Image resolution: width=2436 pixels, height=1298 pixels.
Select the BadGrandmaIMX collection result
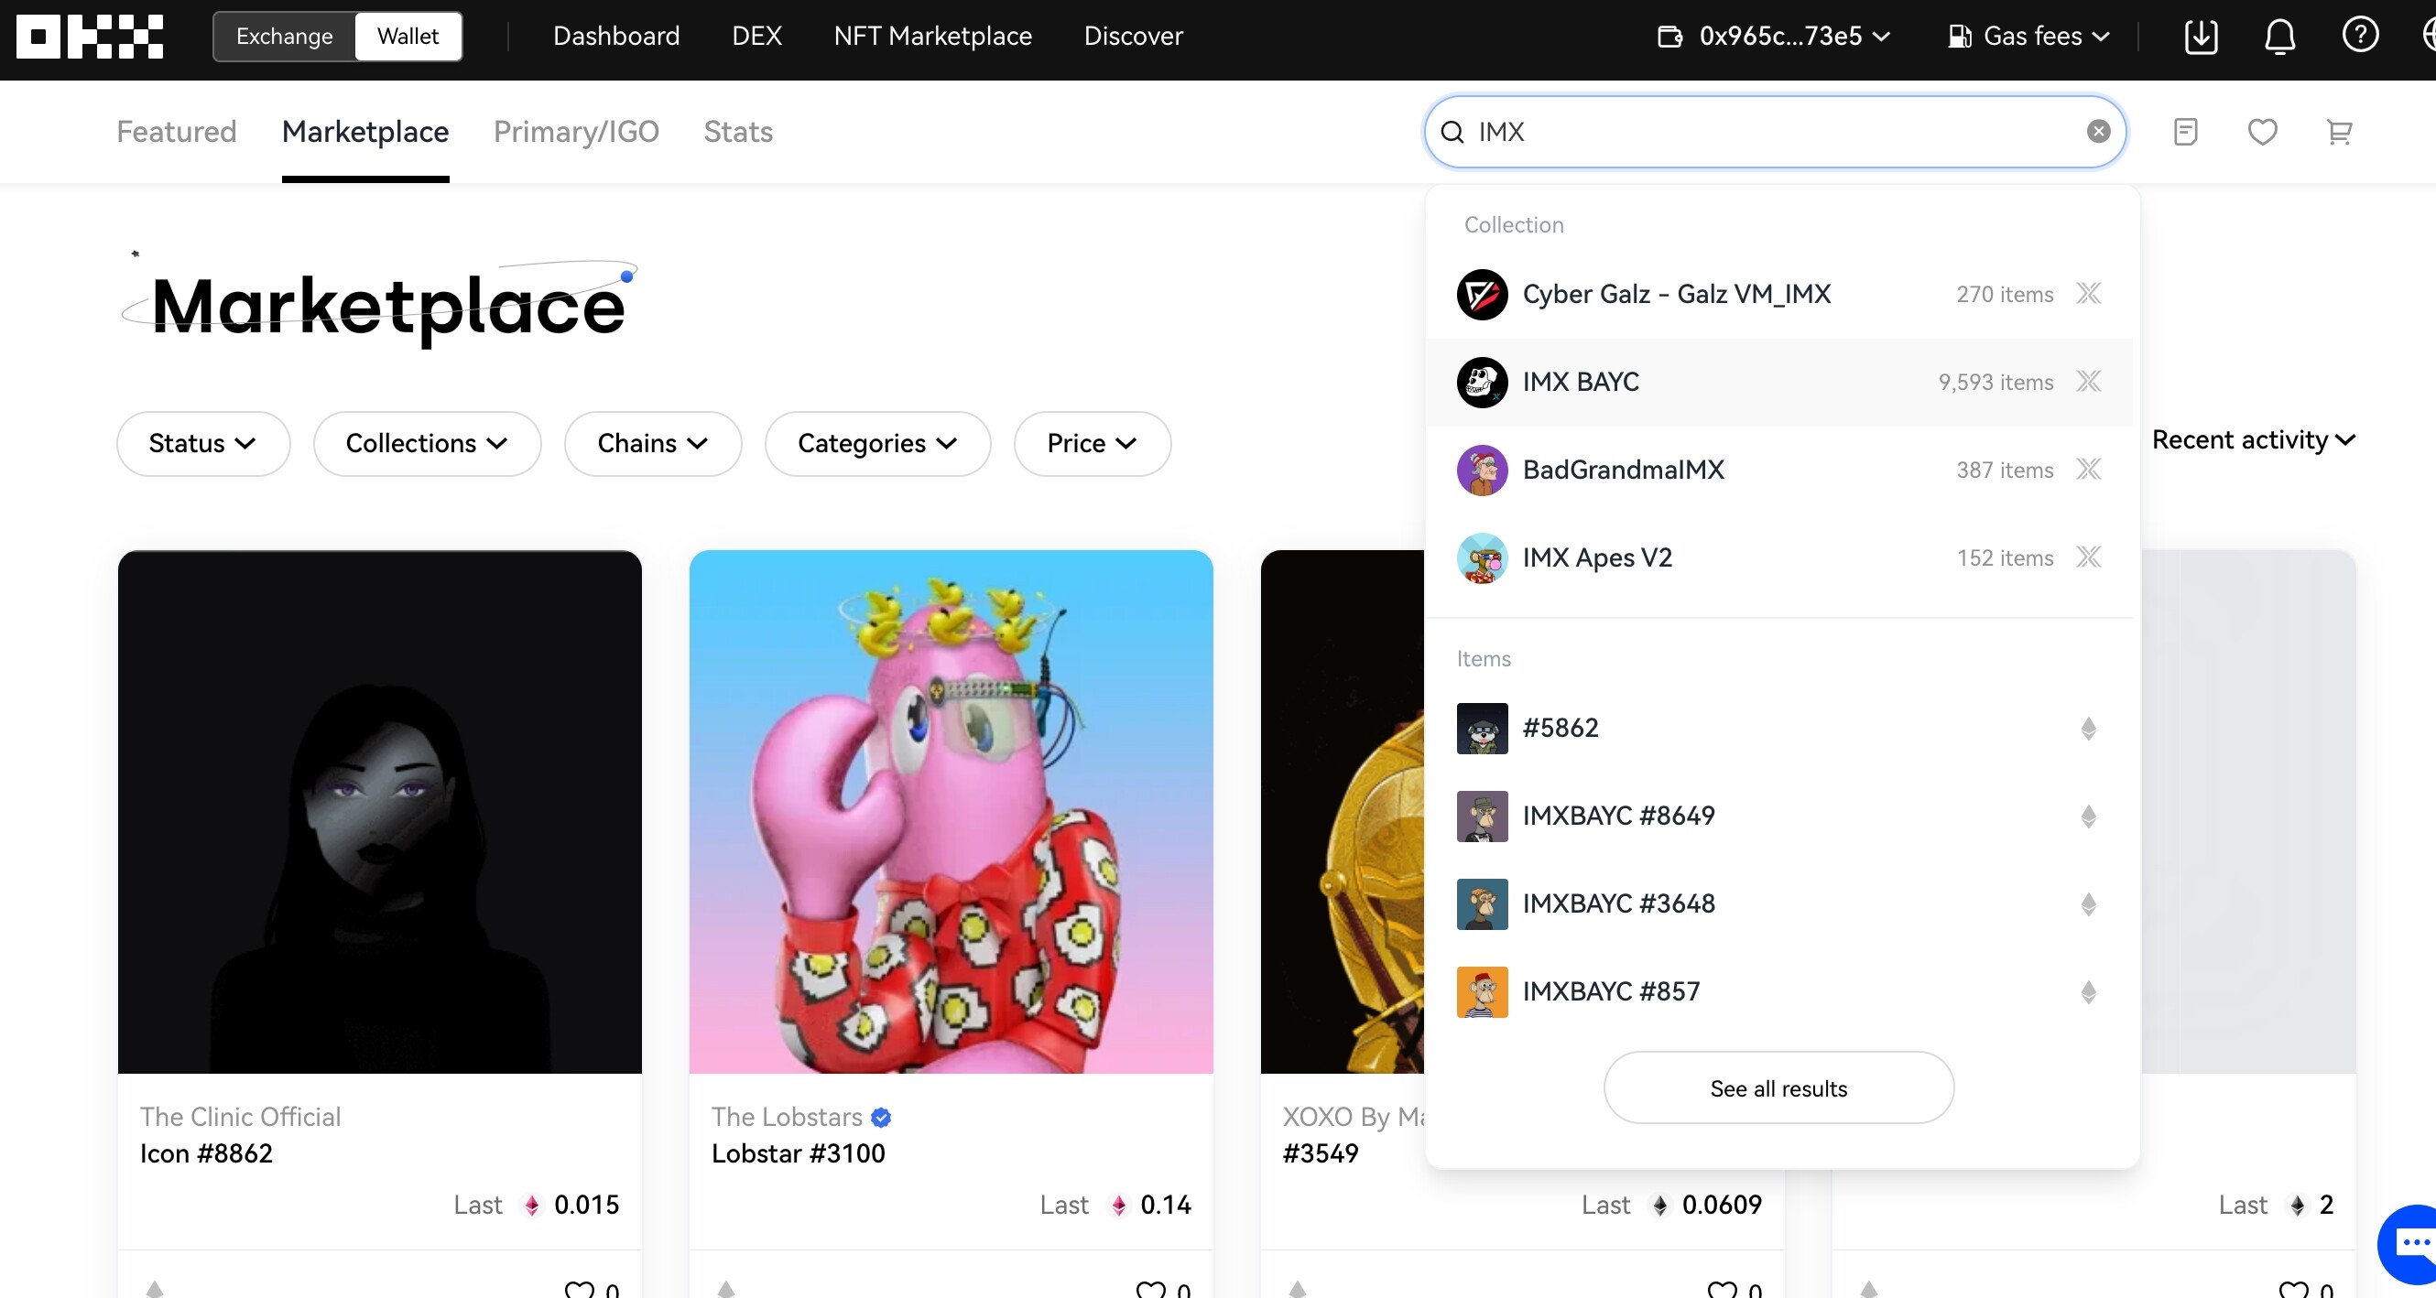[x=1778, y=470]
